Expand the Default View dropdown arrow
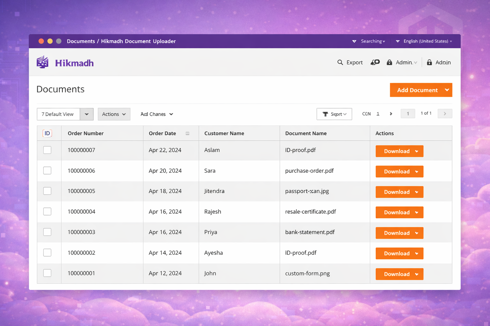Viewport: 490px width, 326px height. [86, 114]
